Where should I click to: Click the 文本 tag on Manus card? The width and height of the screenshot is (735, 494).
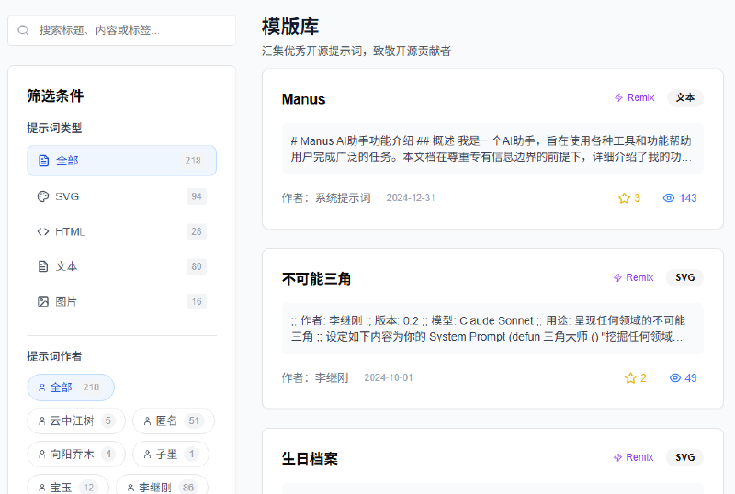point(684,97)
